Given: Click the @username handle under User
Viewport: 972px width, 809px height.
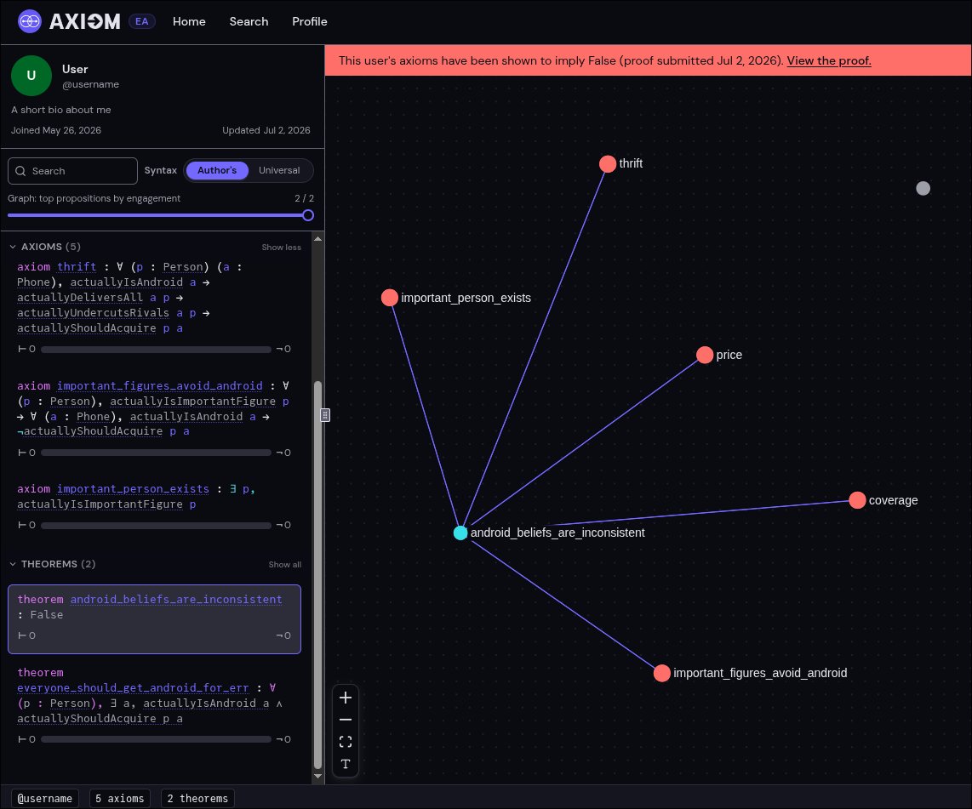Looking at the screenshot, I should coord(90,84).
